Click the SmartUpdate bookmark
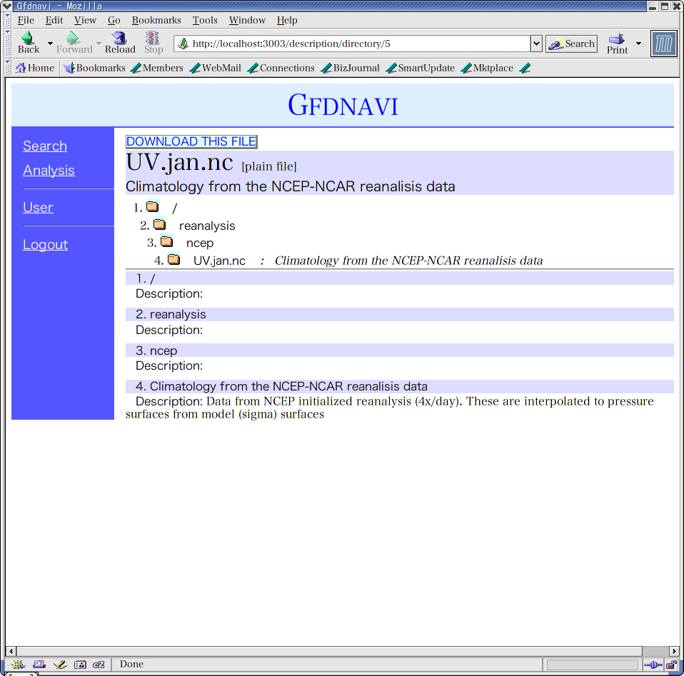Image resolution: width=684 pixels, height=676 pixels. coord(421,68)
